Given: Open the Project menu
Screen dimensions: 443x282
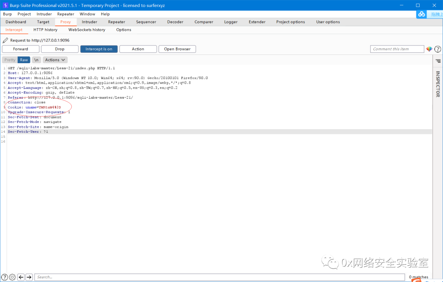Looking at the screenshot, I should pos(24,14).
